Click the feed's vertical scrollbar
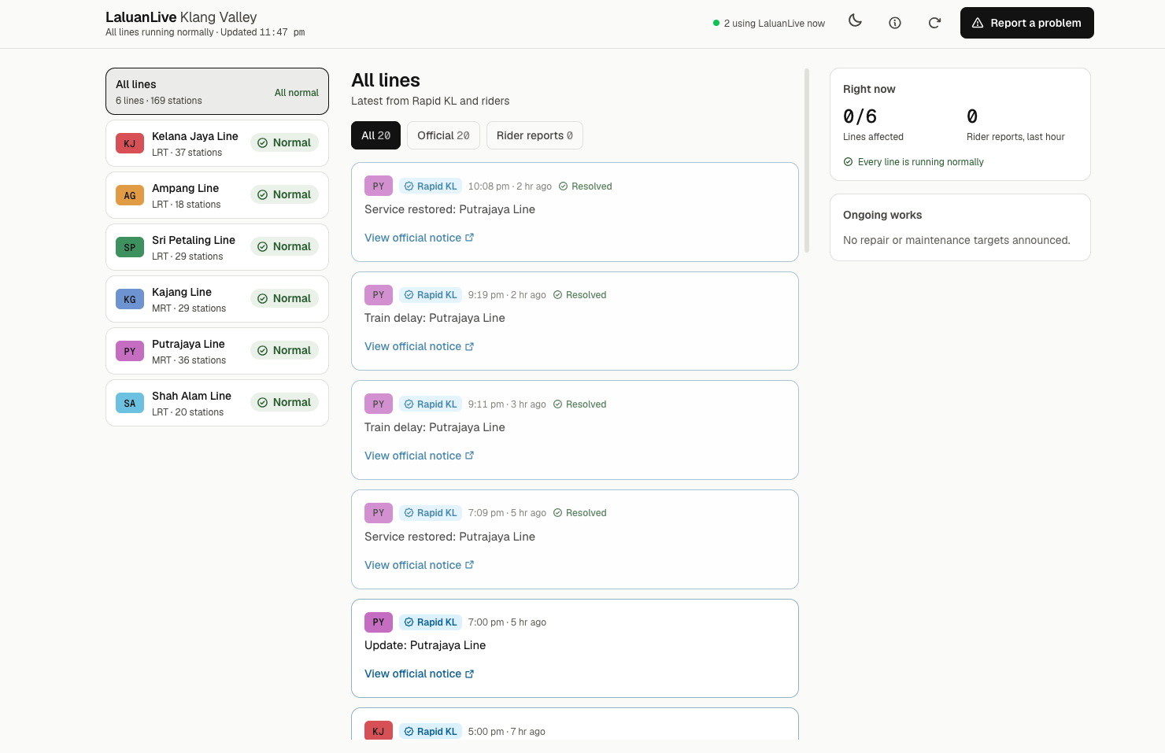Screen dimensions: 1165x753 [x=807, y=161]
